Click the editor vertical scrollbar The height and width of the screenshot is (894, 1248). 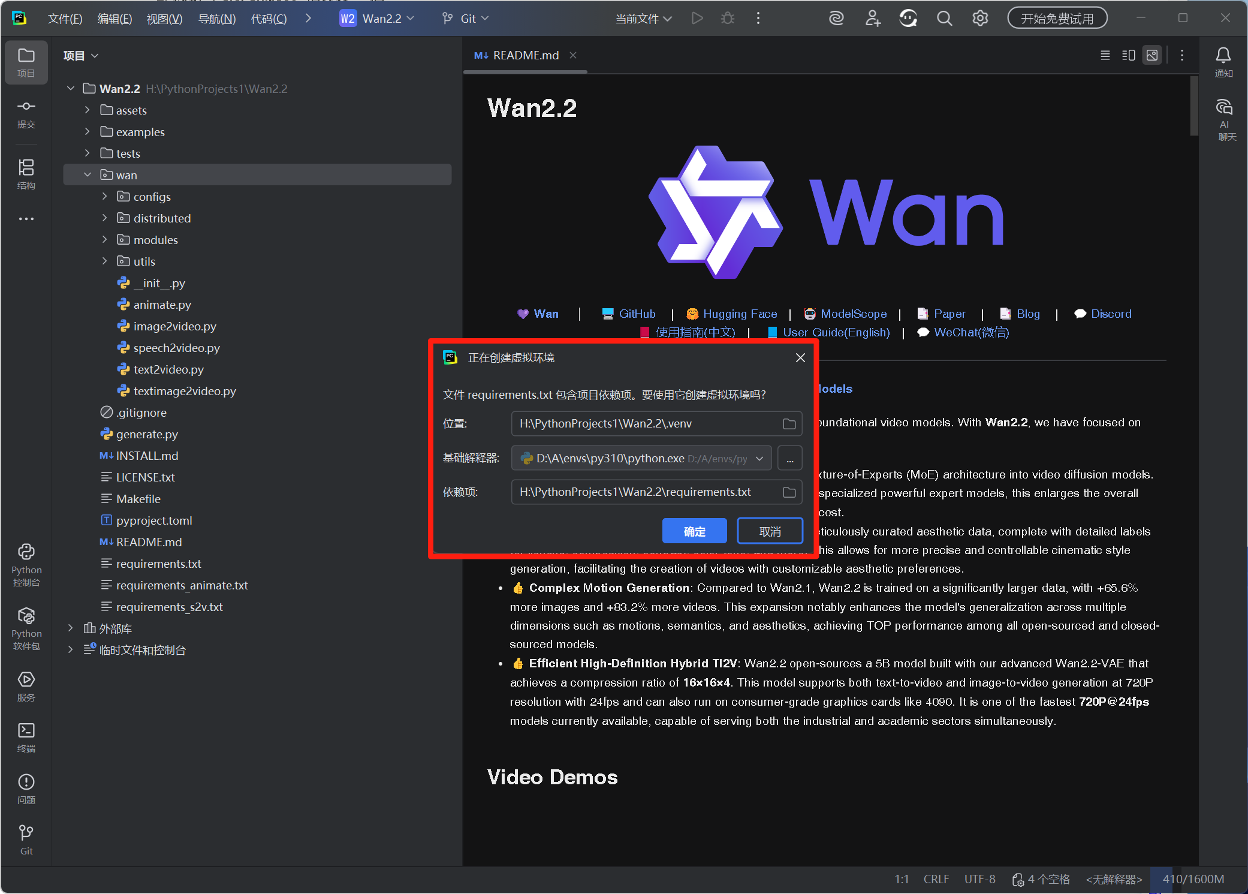coord(1193,106)
